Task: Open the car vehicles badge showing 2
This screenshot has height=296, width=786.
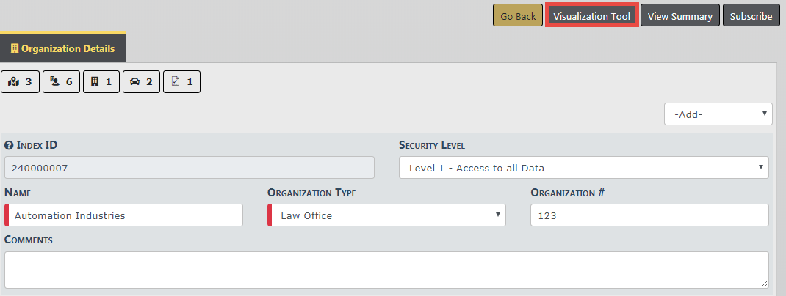Action: [141, 82]
